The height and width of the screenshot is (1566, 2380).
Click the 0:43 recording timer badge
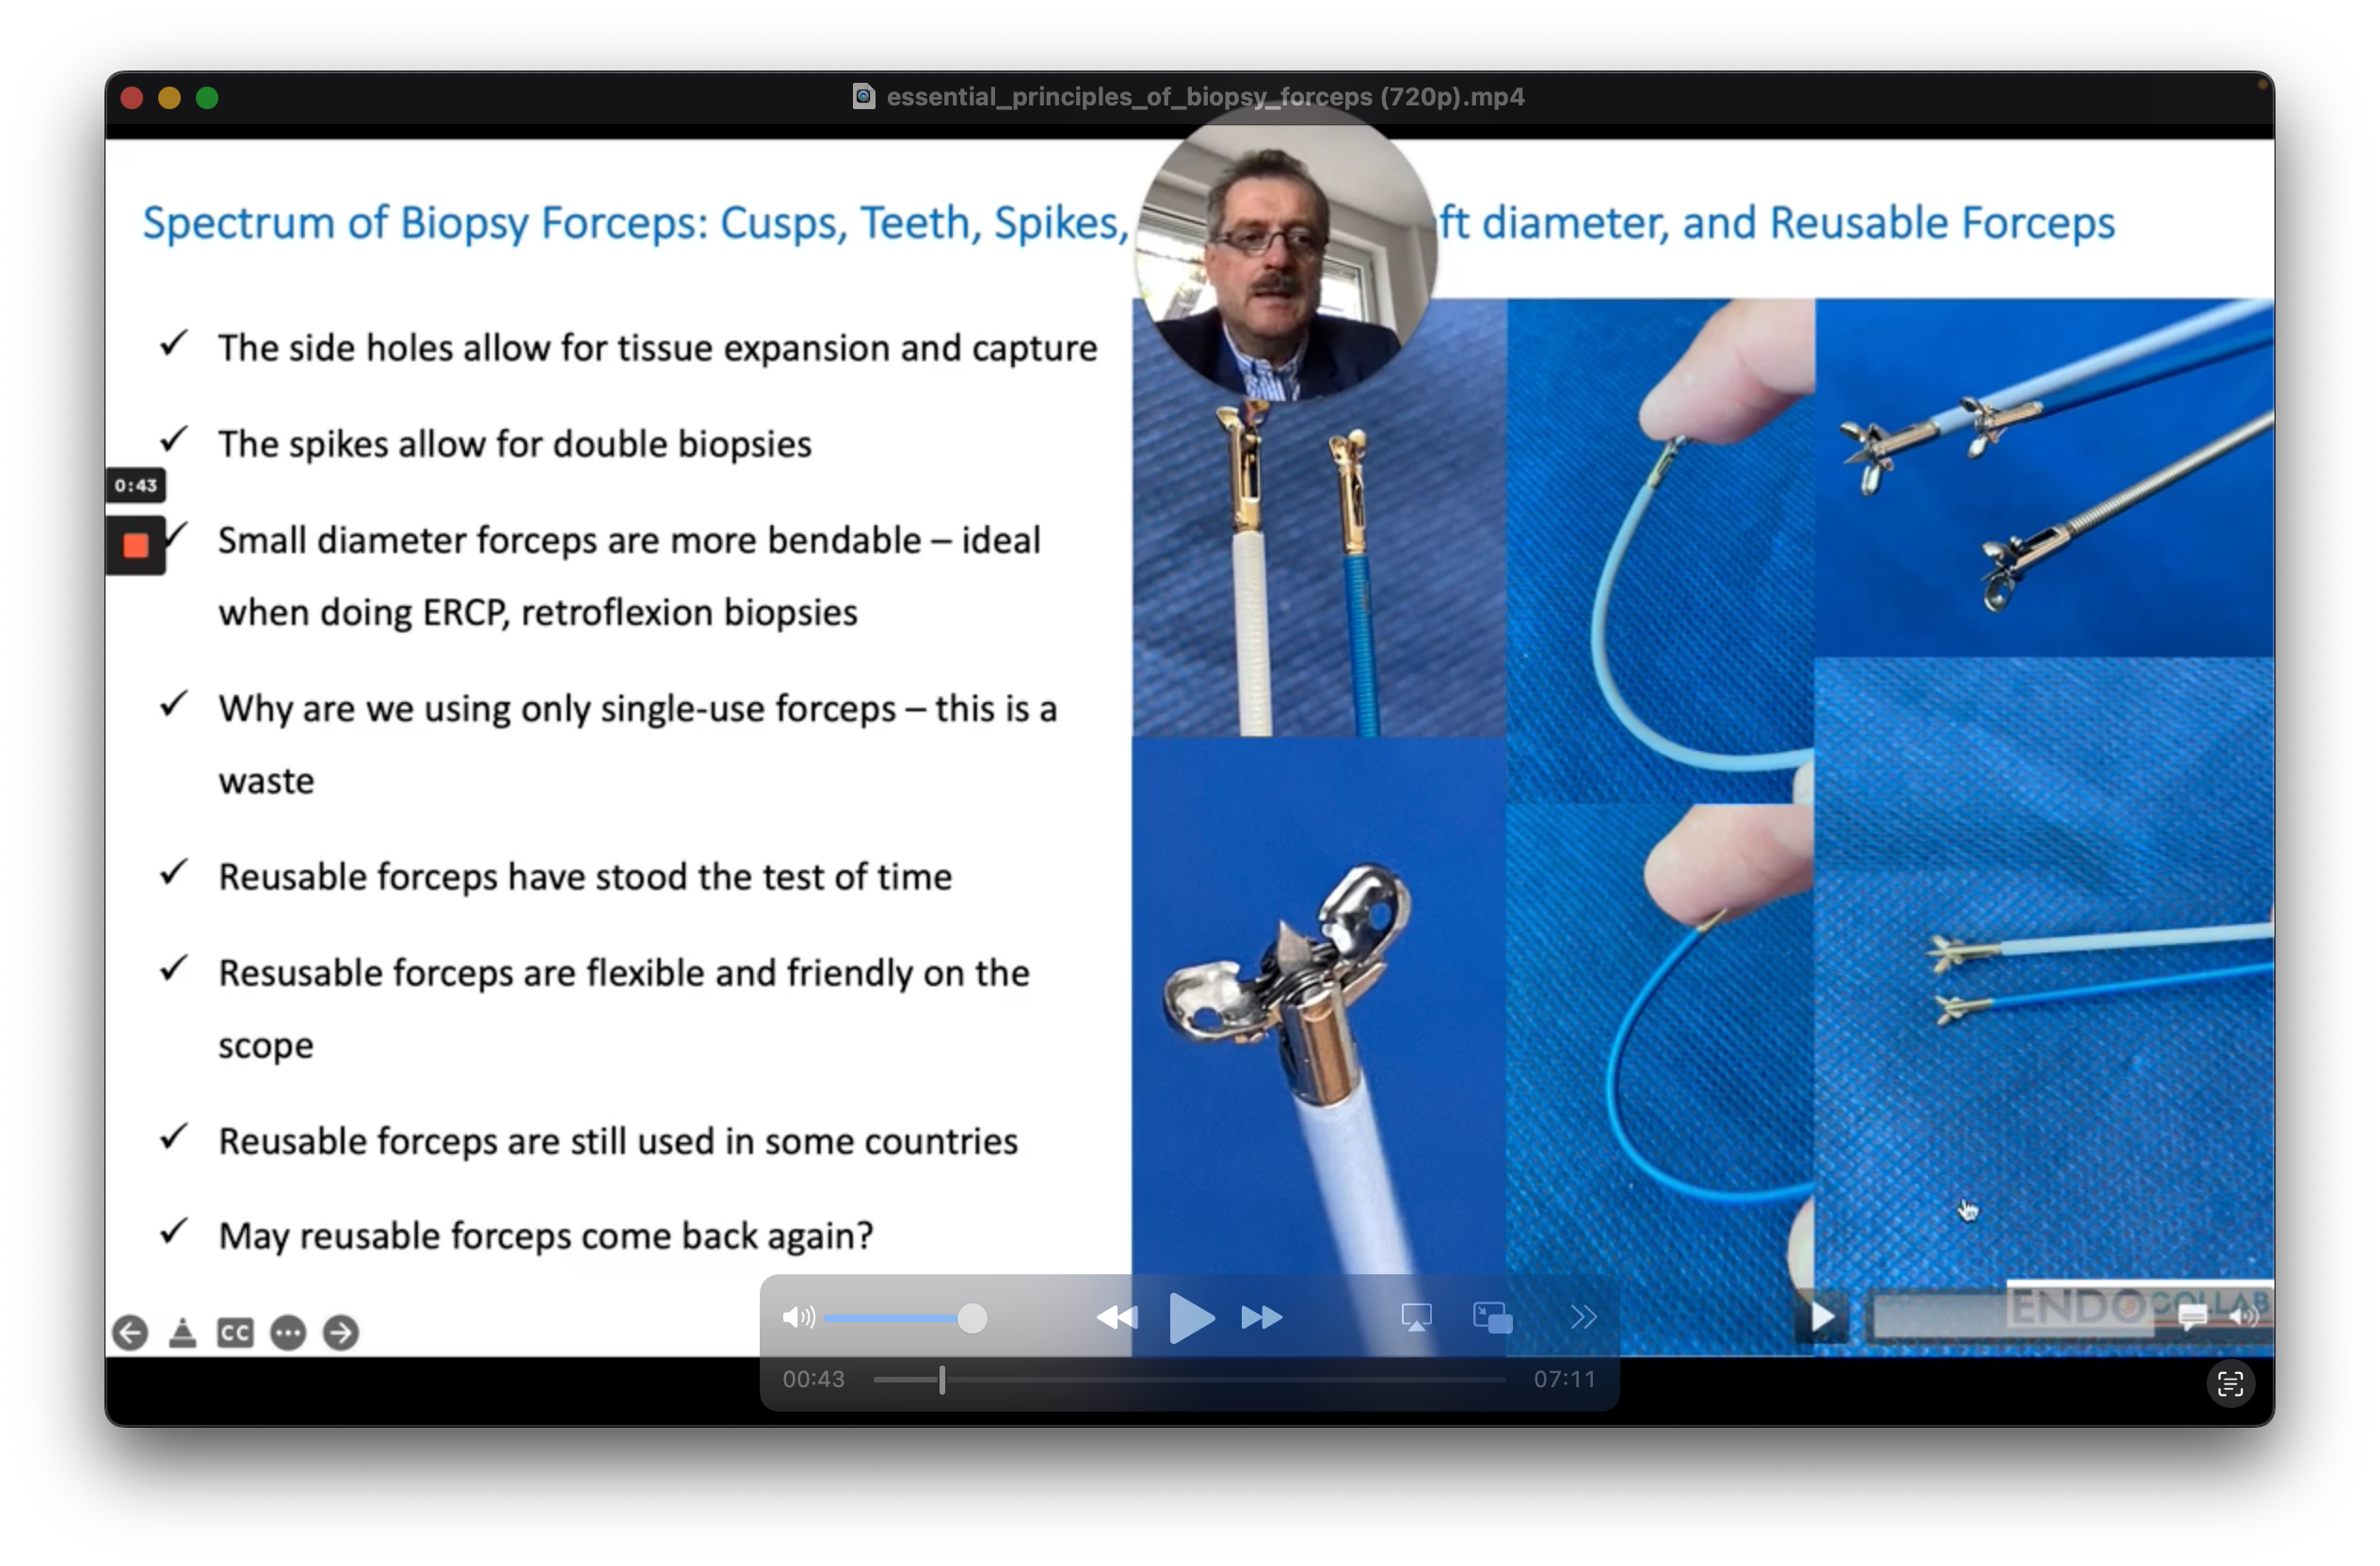[x=136, y=486]
